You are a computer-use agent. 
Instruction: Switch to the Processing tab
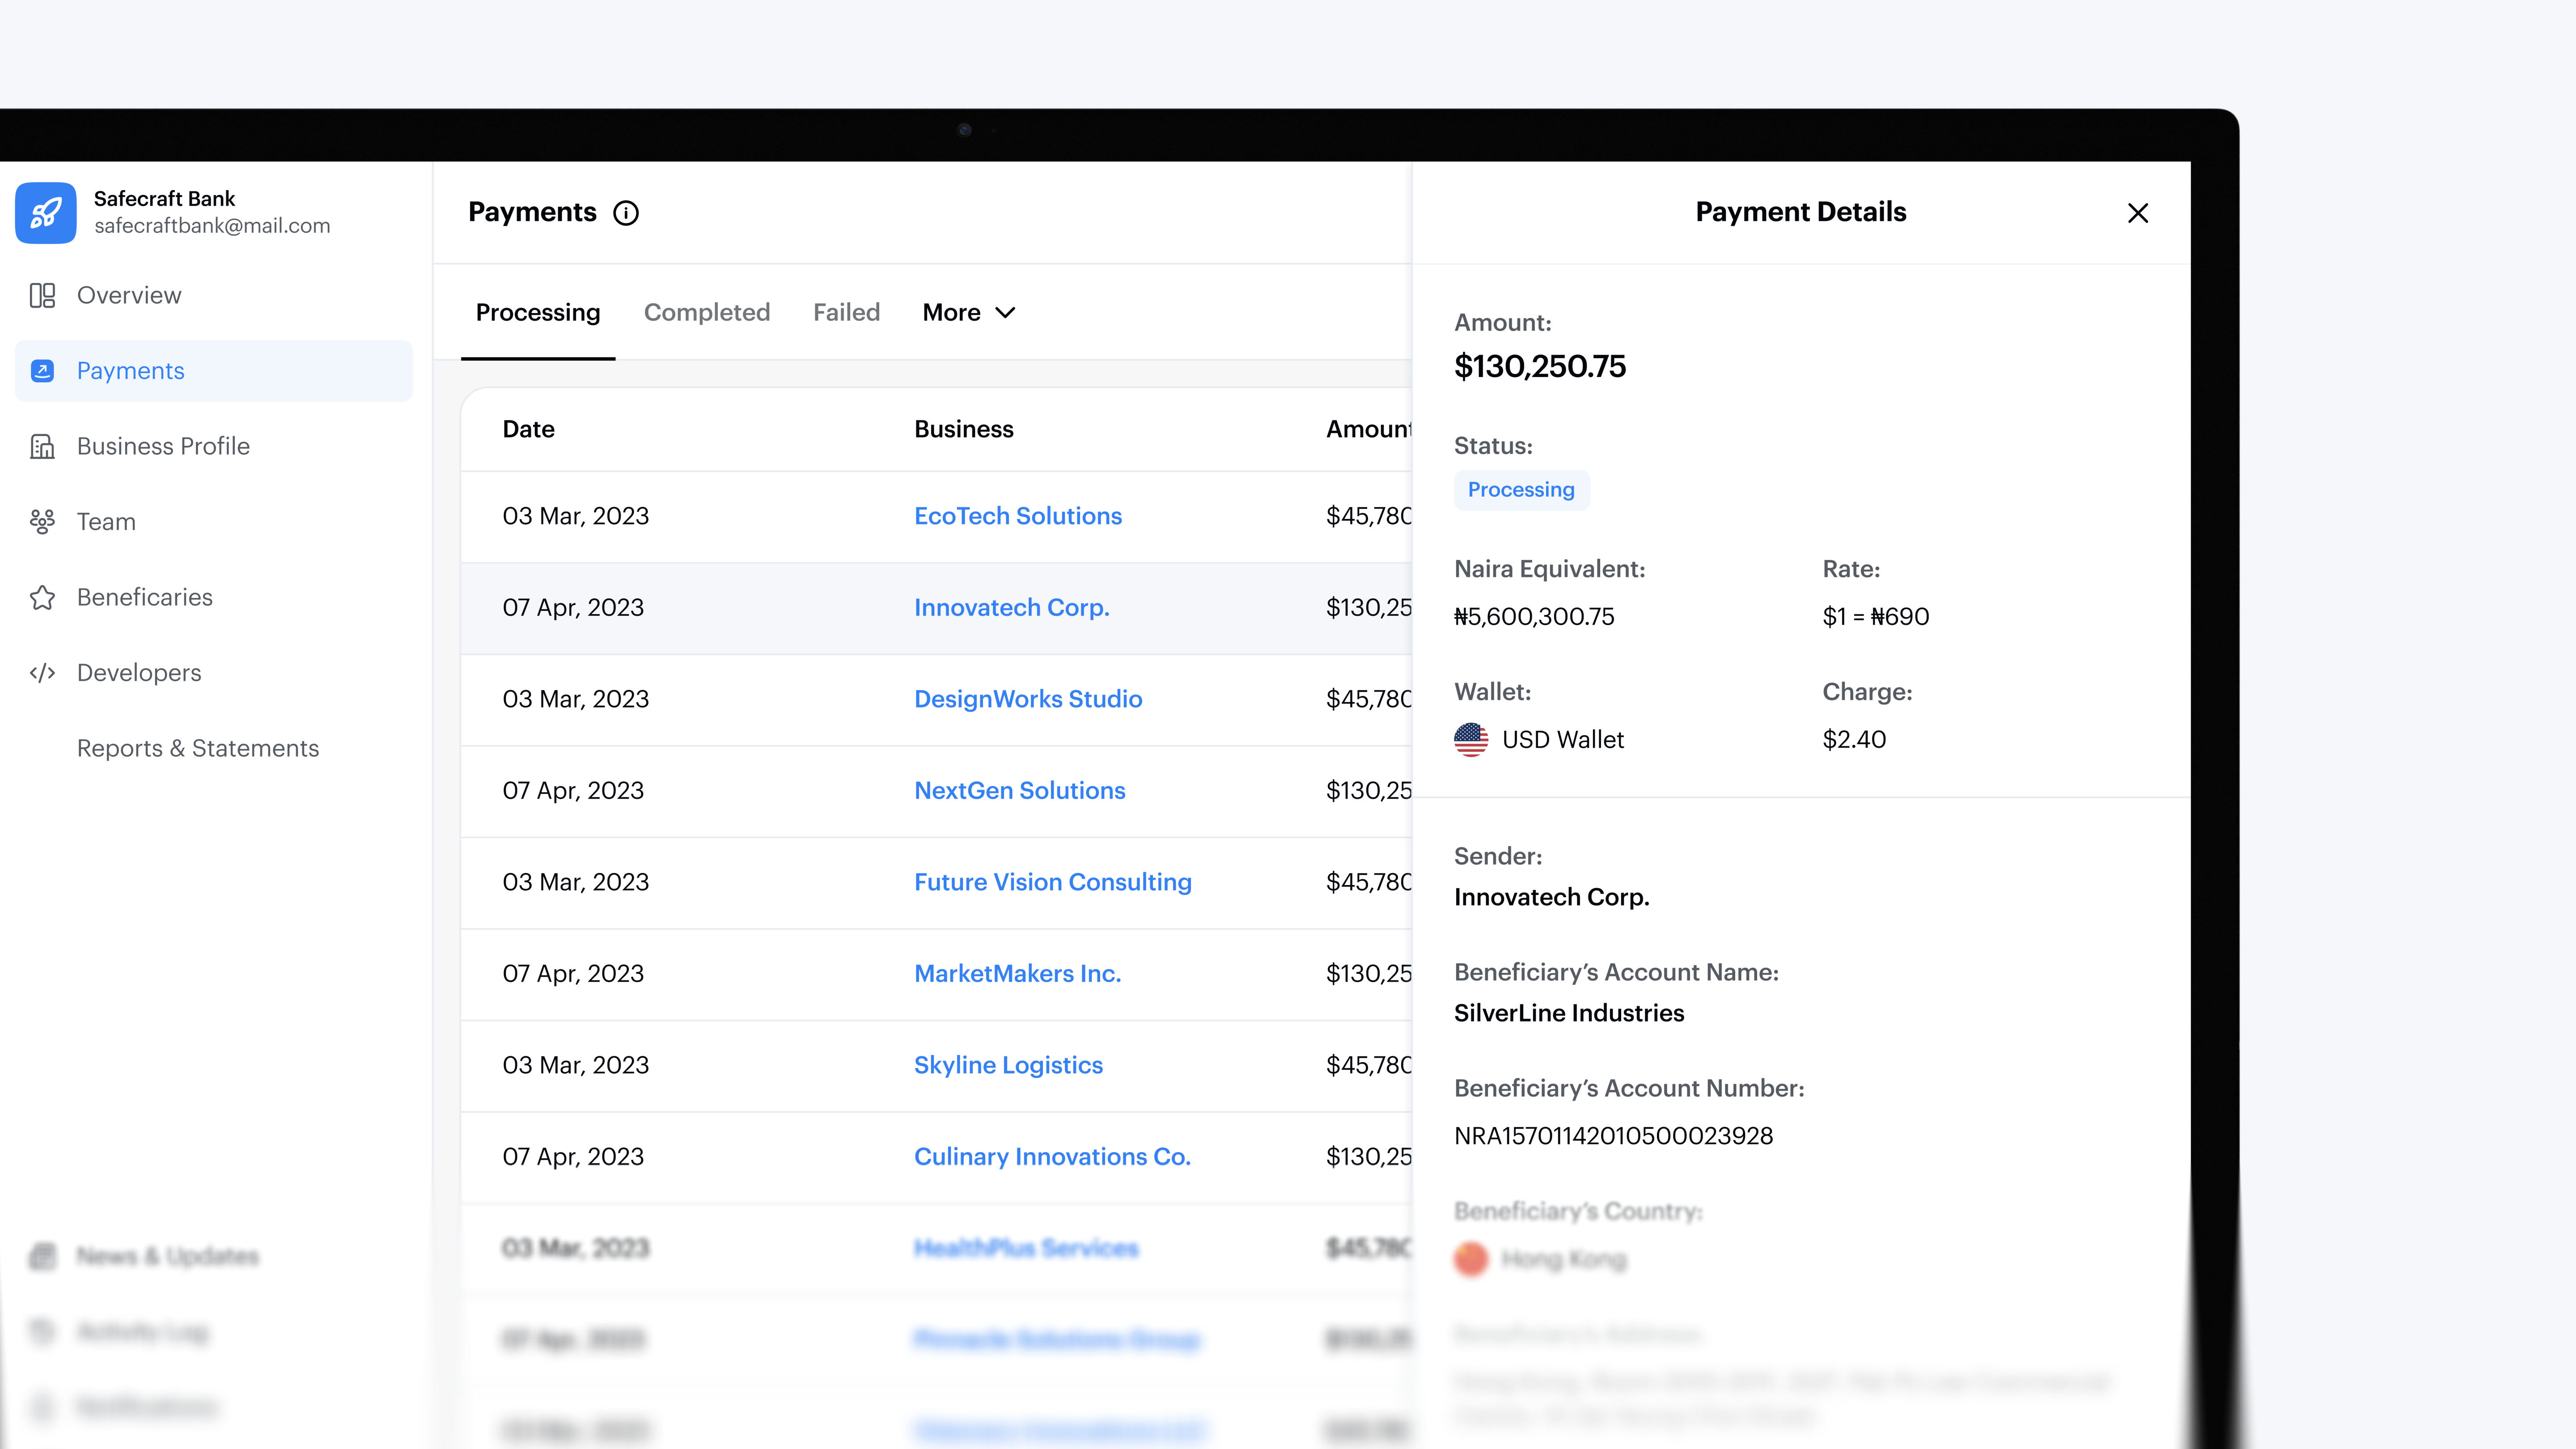(x=538, y=312)
